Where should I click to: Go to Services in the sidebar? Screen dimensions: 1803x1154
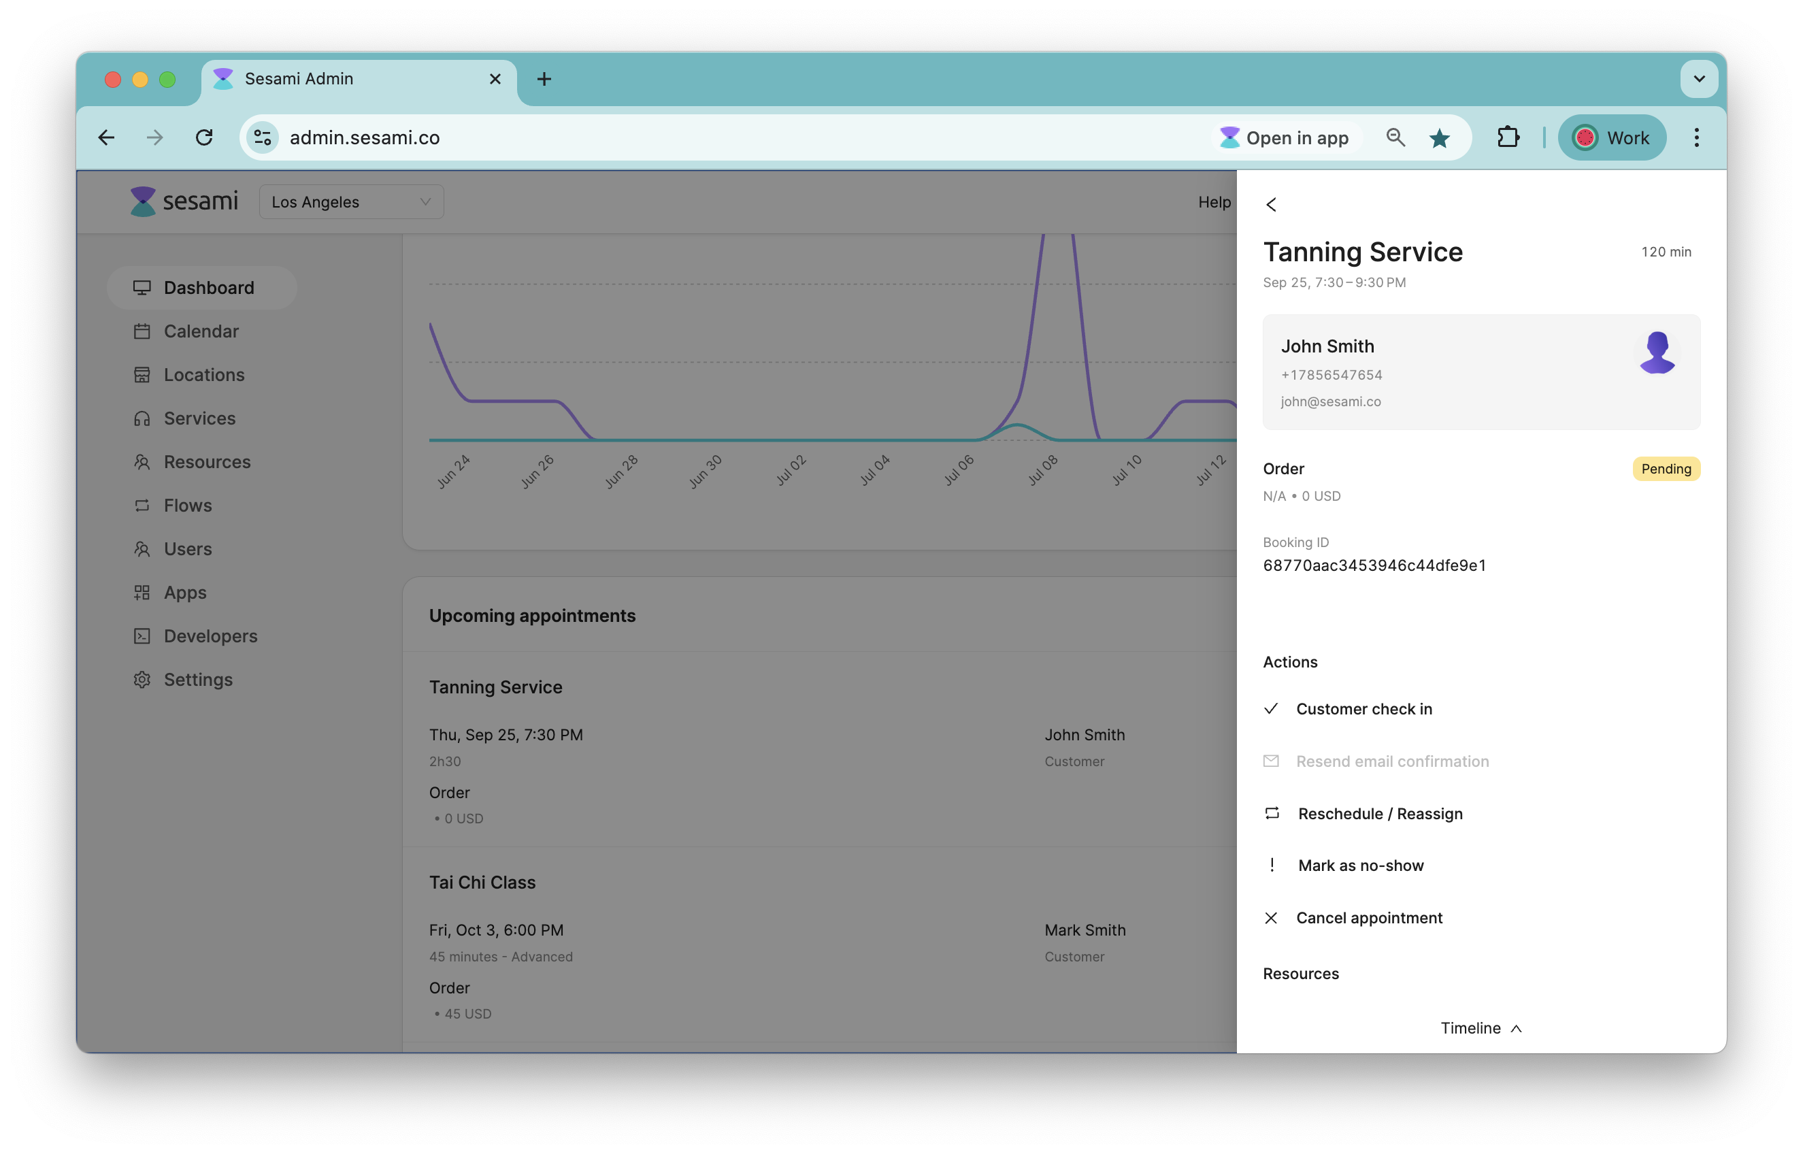pyautogui.click(x=199, y=418)
